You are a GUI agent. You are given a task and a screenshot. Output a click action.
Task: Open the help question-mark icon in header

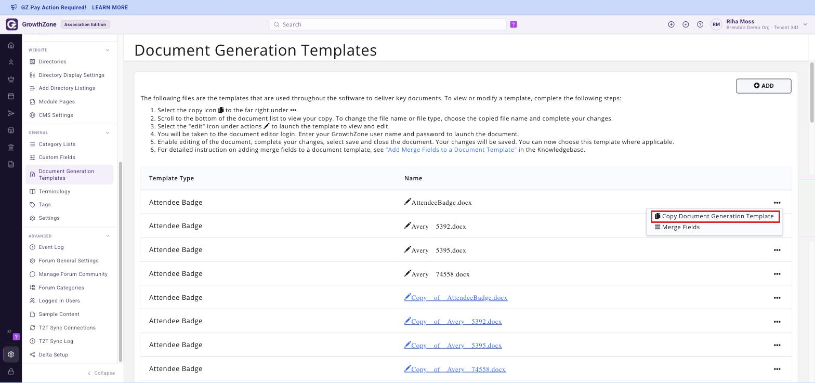click(x=700, y=24)
